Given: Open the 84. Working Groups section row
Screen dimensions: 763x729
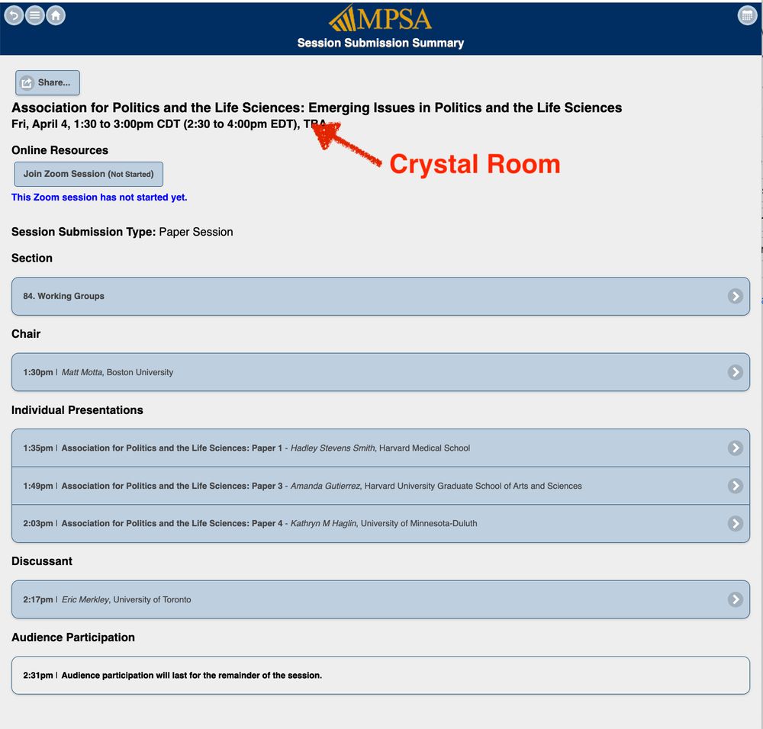Looking at the screenshot, I should tap(381, 296).
